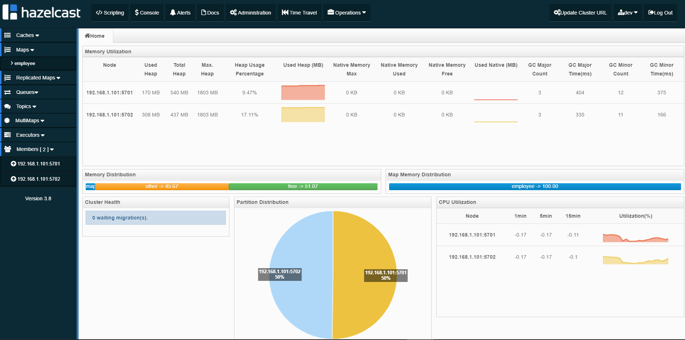Click the map segment of Memory Distribution
The image size is (685, 340).
pos(90,187)
